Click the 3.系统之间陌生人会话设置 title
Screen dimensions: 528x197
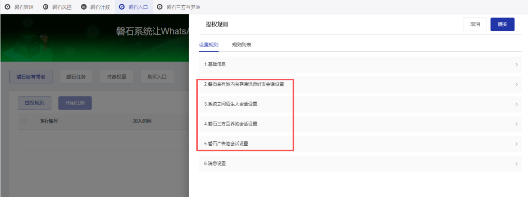231,104
